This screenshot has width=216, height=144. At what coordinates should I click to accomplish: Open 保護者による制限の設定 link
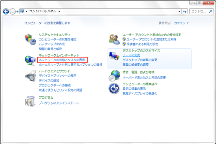(x=142, y=44)
